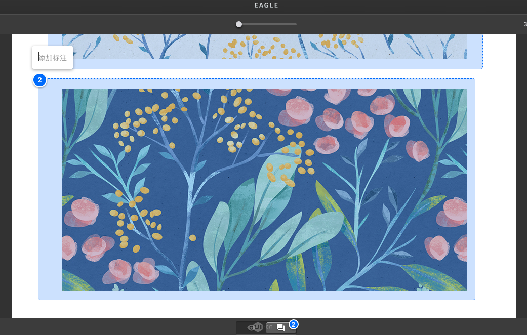The image size is (527, 335).
Task: Click the EAGLE title in the title bar
Action: (266, 6)
